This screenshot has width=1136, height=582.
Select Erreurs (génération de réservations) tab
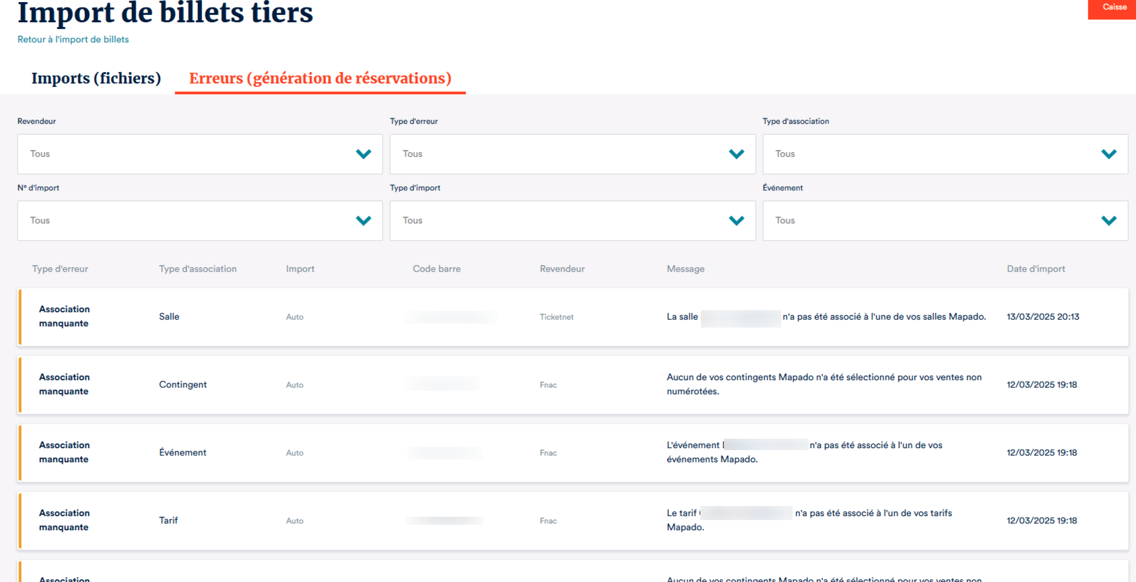(320, 79)
